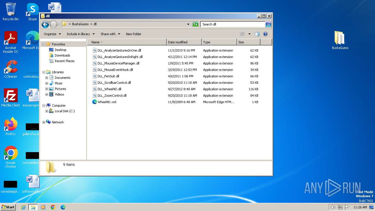Click the Search dll input field

tap(233, 24)
